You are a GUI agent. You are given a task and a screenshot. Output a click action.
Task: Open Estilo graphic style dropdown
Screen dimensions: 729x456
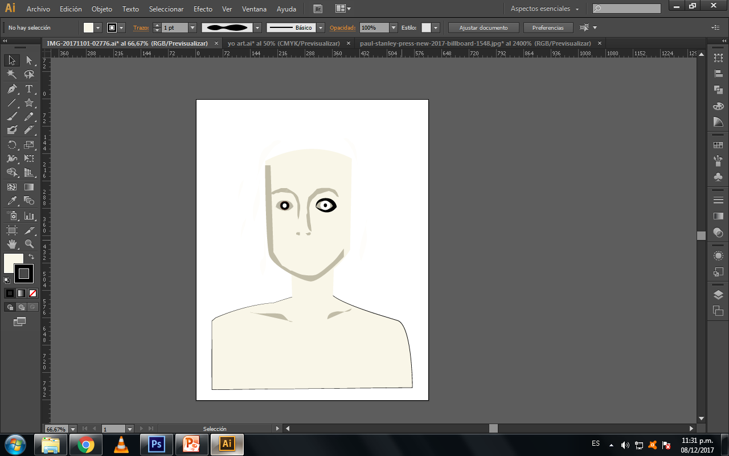coord(436,27)
